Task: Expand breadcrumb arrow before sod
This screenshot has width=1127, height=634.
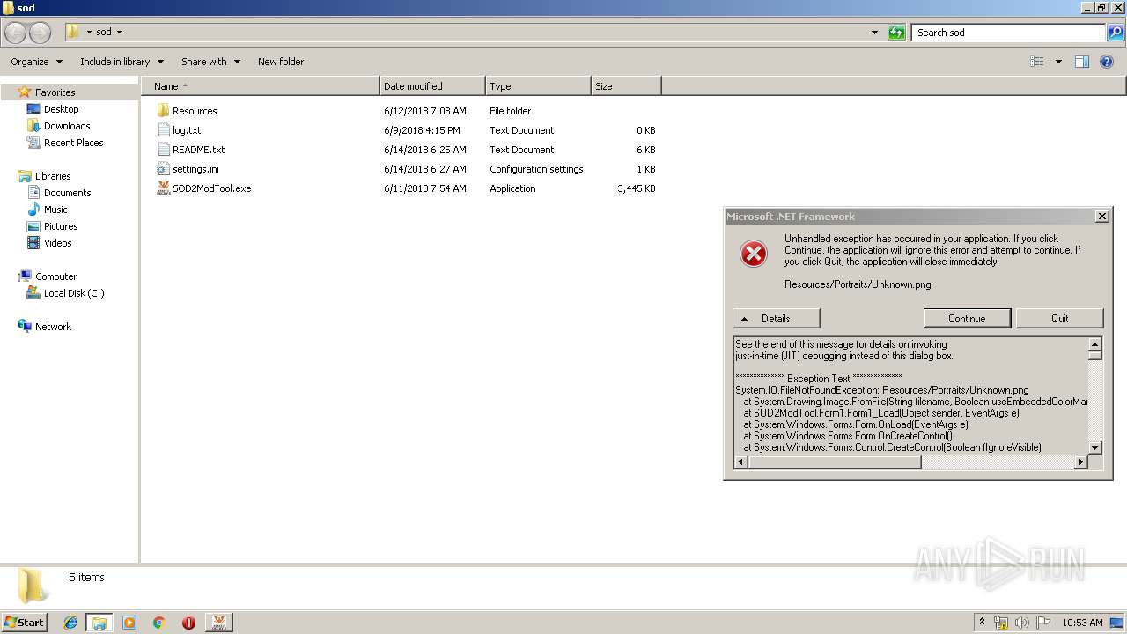Action: point(89,33)
